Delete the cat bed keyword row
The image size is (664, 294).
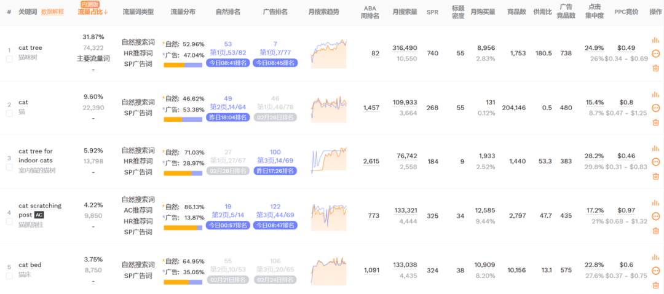pyautogui.click(x=655, y=284)
